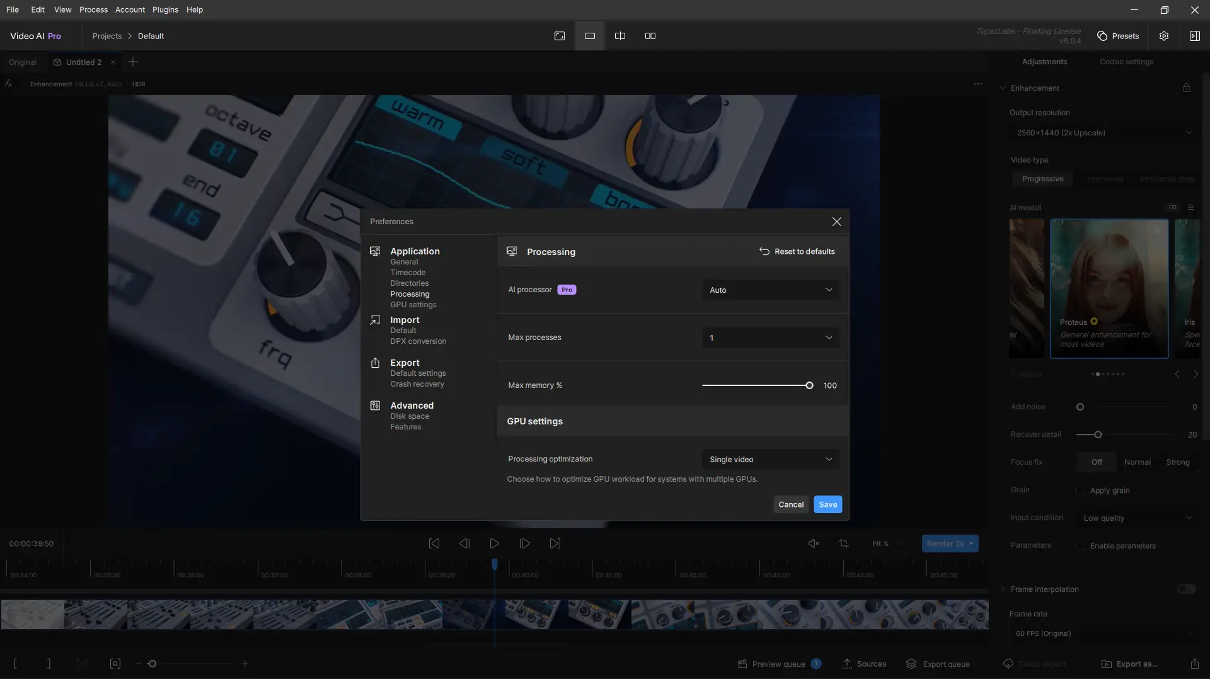Check the Enable parameters checkbox

pos(1081,546)
